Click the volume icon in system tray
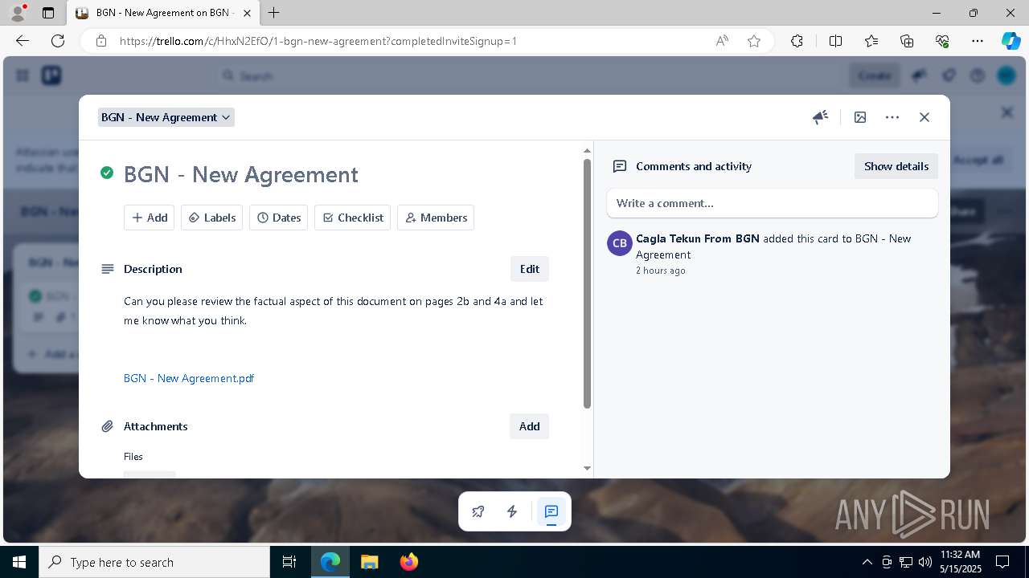 (x=925, y=562)
